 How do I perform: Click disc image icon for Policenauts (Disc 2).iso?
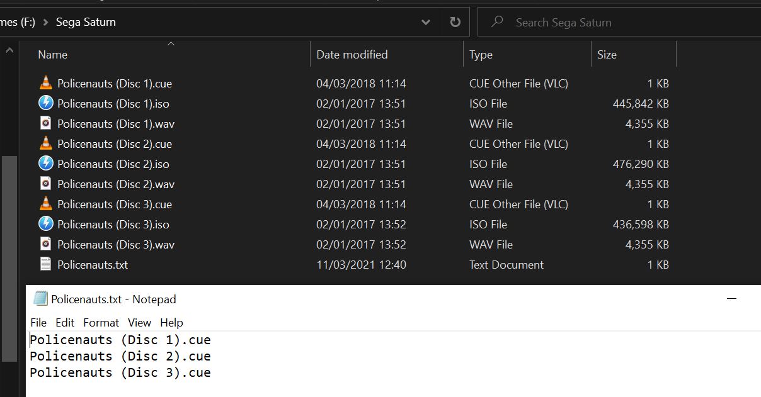[x=45, y=164]
